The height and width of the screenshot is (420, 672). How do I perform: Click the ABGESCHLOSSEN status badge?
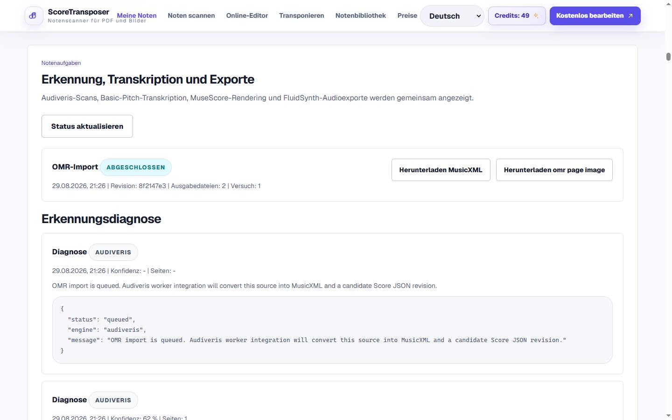coord(136,167)
